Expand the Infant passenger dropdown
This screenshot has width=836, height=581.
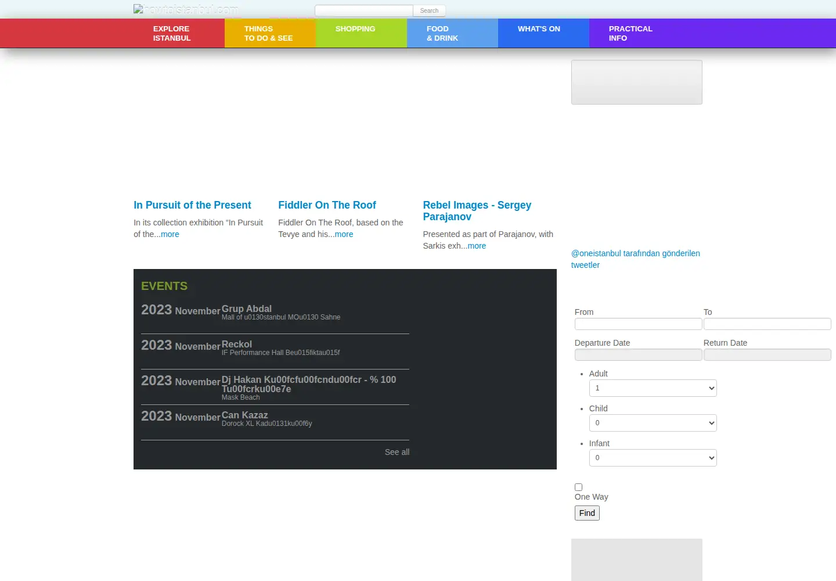pyautogui.click(x=653, y=458)
